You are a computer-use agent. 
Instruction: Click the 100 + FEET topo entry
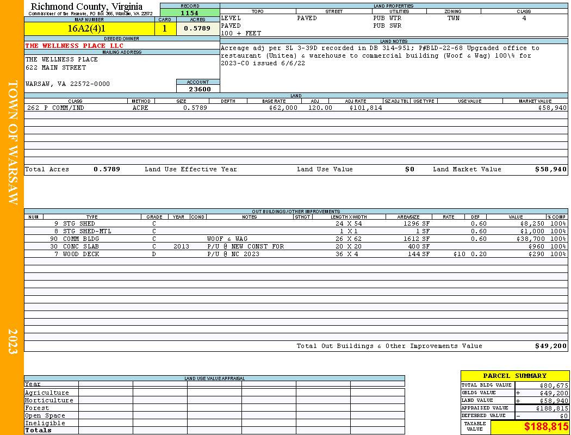pyautogui.click(x=241, y=34)
